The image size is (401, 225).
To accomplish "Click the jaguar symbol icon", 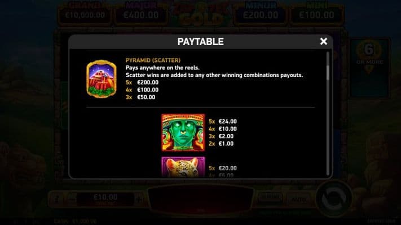I will (183, 167).
